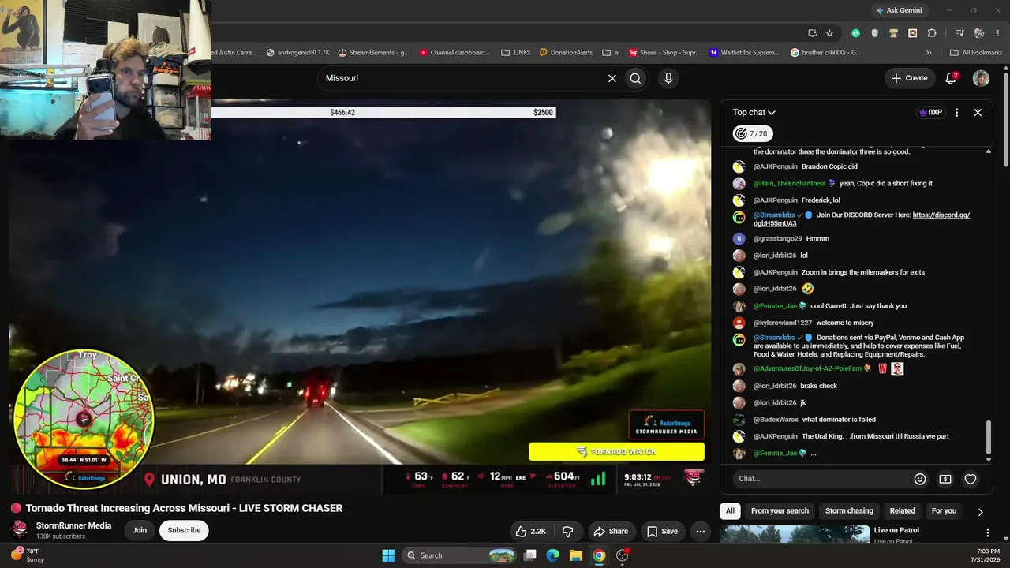
Task: Switch to Chrome on the taskbar
Action: click(x=599, y=555)
